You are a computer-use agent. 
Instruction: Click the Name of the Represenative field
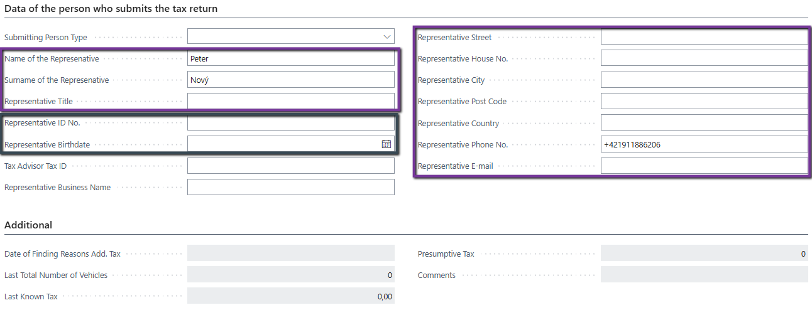[290, 58]
